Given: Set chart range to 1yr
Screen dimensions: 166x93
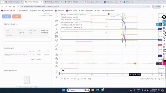Looking at the screenshot, I should [78, 79].
